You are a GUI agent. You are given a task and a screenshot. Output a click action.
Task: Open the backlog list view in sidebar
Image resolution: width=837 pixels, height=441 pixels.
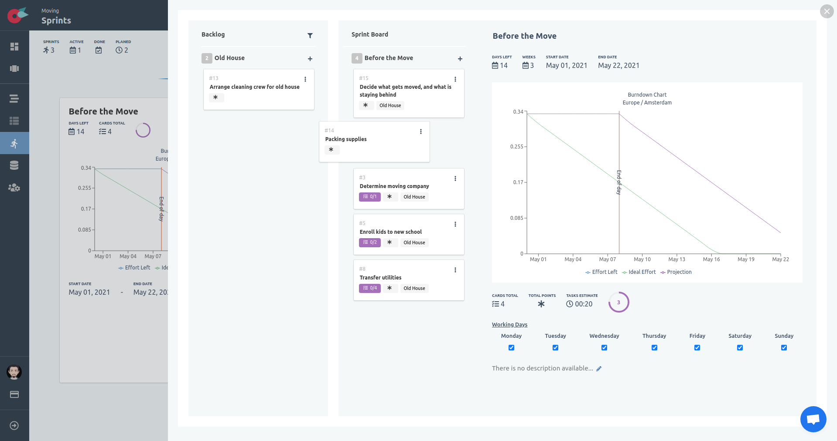coord(14,99)
